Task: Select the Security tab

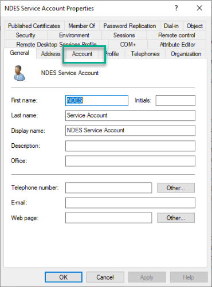Action: point(26,35)
